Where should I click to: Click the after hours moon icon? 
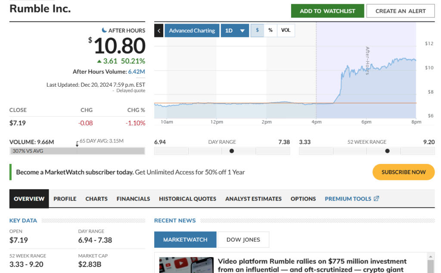104,30
